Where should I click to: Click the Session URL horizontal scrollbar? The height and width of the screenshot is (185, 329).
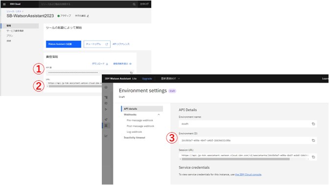235,159
